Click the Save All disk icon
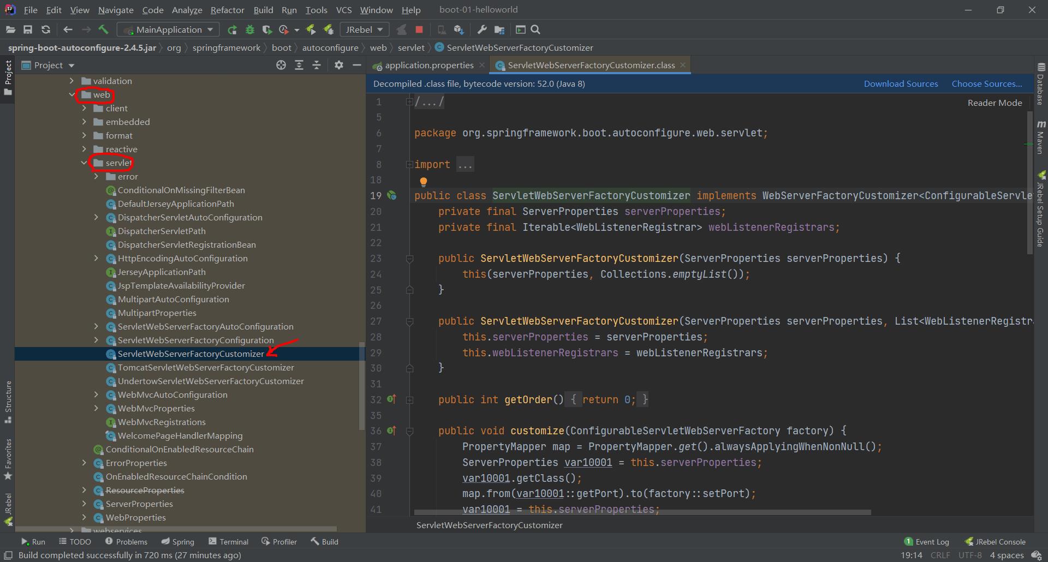The image size is (1048, 562). [28, 30]
